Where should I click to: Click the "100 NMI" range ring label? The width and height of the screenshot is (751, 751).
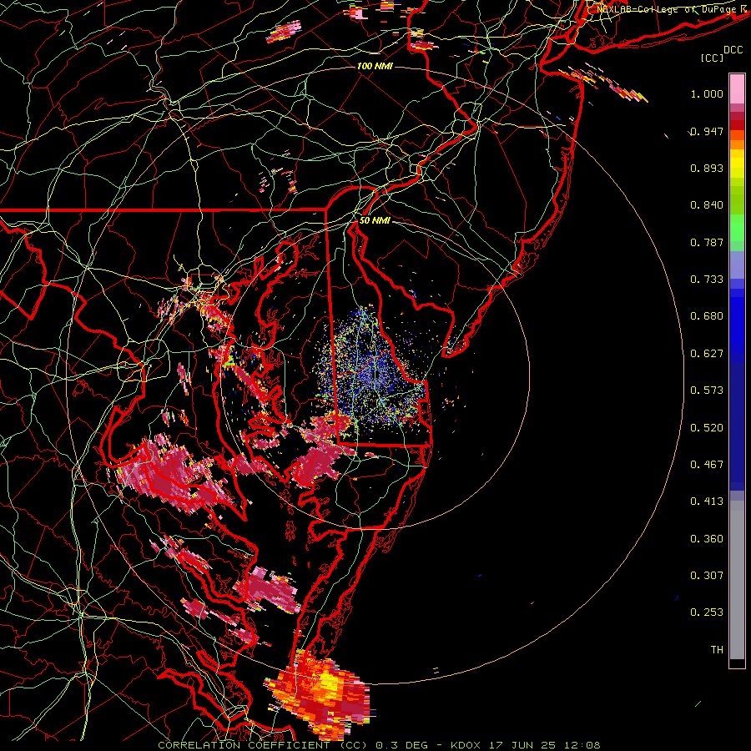coord(375,66)
